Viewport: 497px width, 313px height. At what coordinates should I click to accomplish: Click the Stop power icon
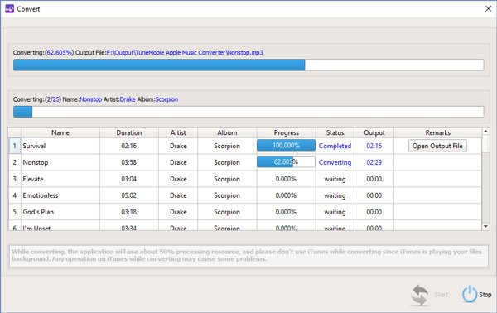(469, 294)
